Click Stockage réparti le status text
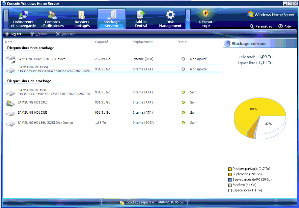Viewport: 299px width, 208px height. (155, 202)
